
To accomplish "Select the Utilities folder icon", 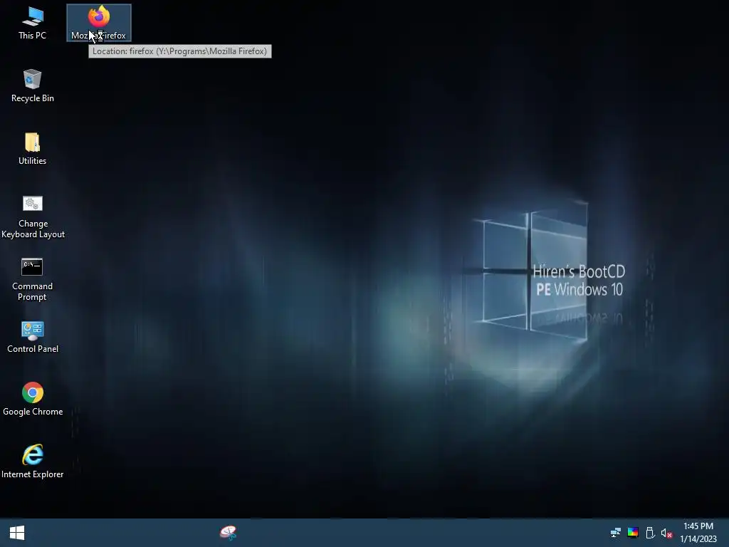I will coord(32,148).
